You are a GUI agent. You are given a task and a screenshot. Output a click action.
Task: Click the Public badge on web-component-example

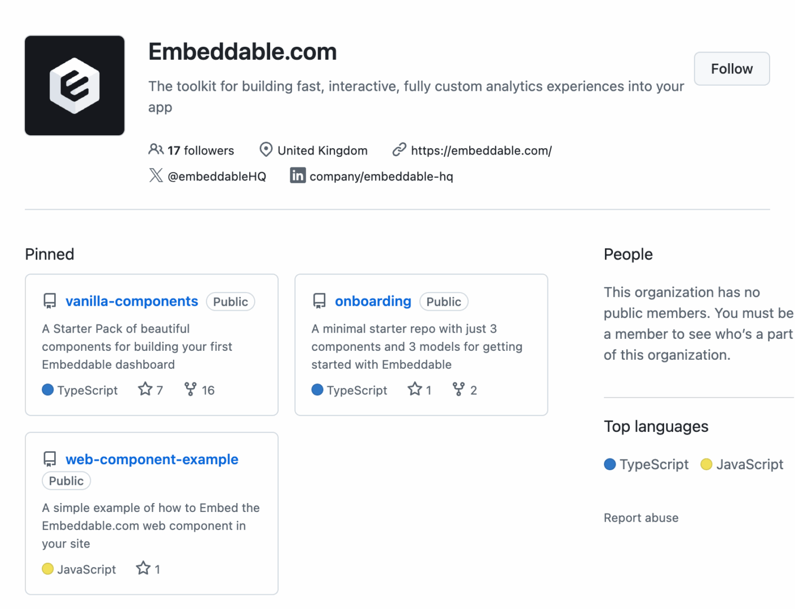(66, 480)
